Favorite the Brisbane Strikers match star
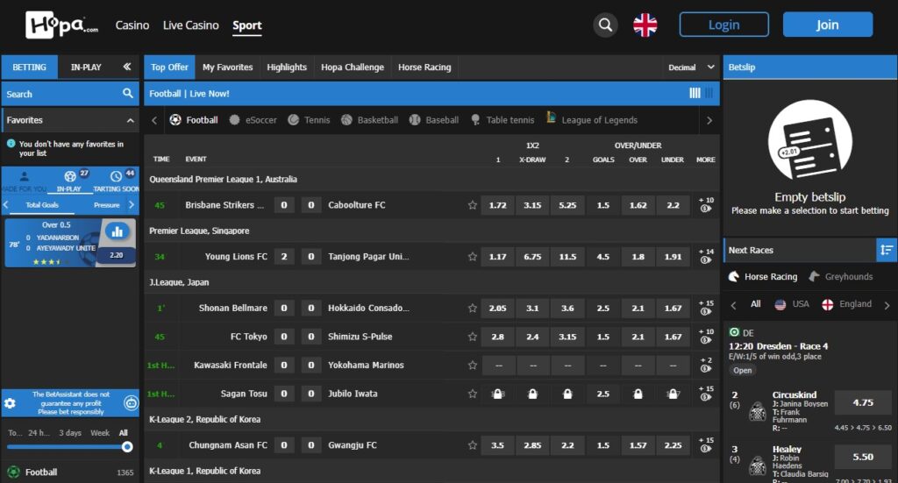 [472, 205]
